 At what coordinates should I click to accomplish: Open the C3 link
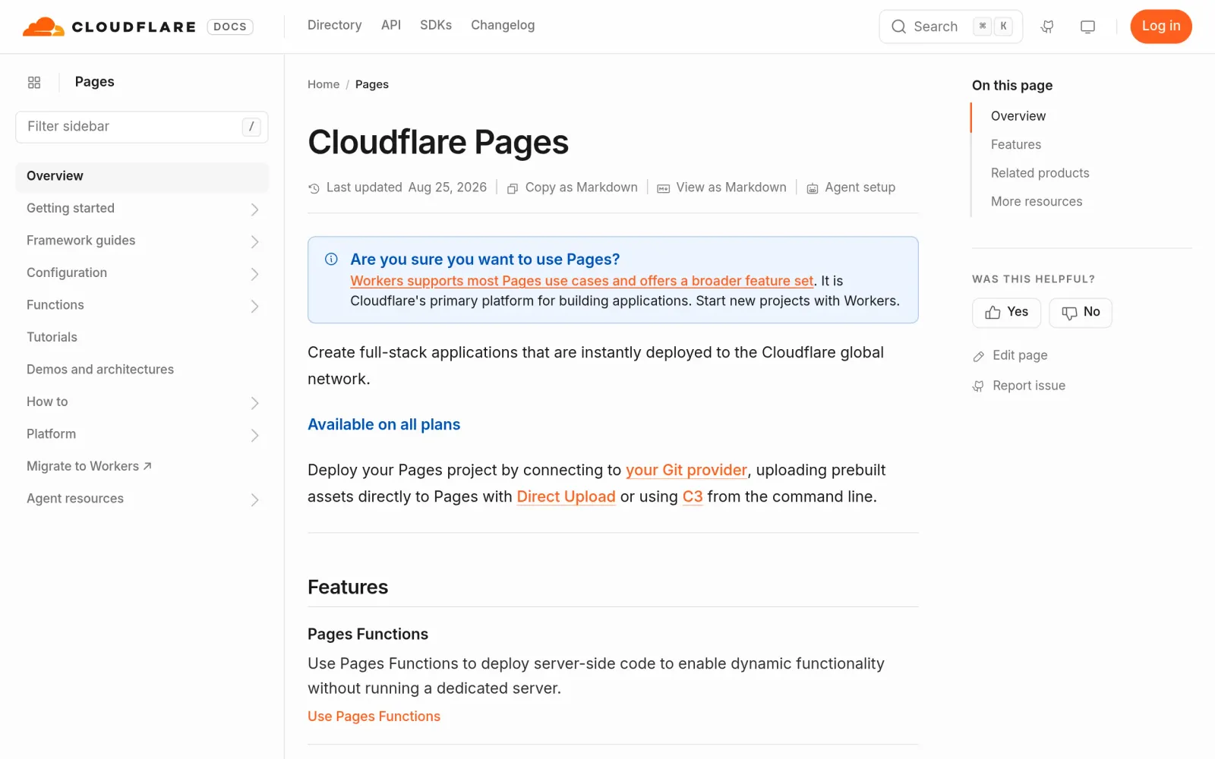693,496
